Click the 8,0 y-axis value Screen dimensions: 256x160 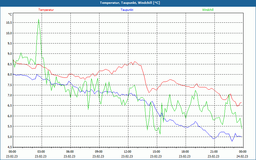click(10, 75)
